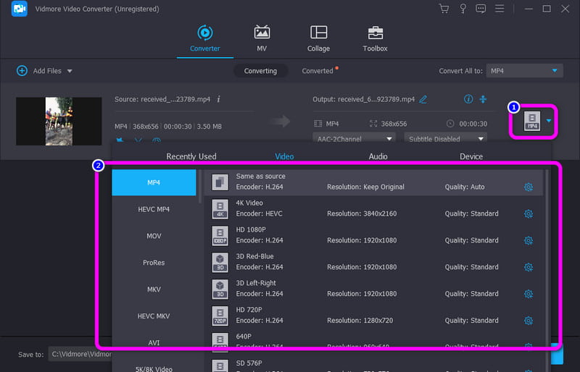
Task: Open the Collage module
Action: pyautogui.click(x=318, y=38)
